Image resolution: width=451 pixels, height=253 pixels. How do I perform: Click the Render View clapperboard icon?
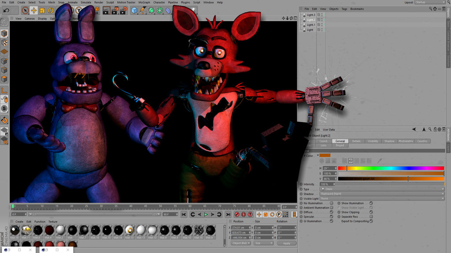tap(106, 11)
